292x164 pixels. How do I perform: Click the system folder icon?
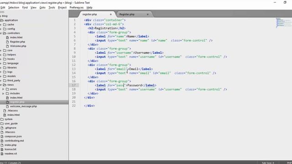2,119
